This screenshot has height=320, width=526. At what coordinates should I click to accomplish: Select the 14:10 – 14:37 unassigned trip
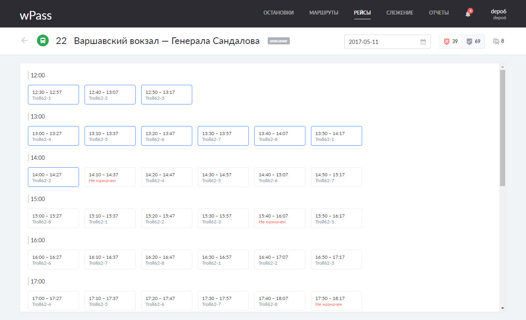[110, 177]
